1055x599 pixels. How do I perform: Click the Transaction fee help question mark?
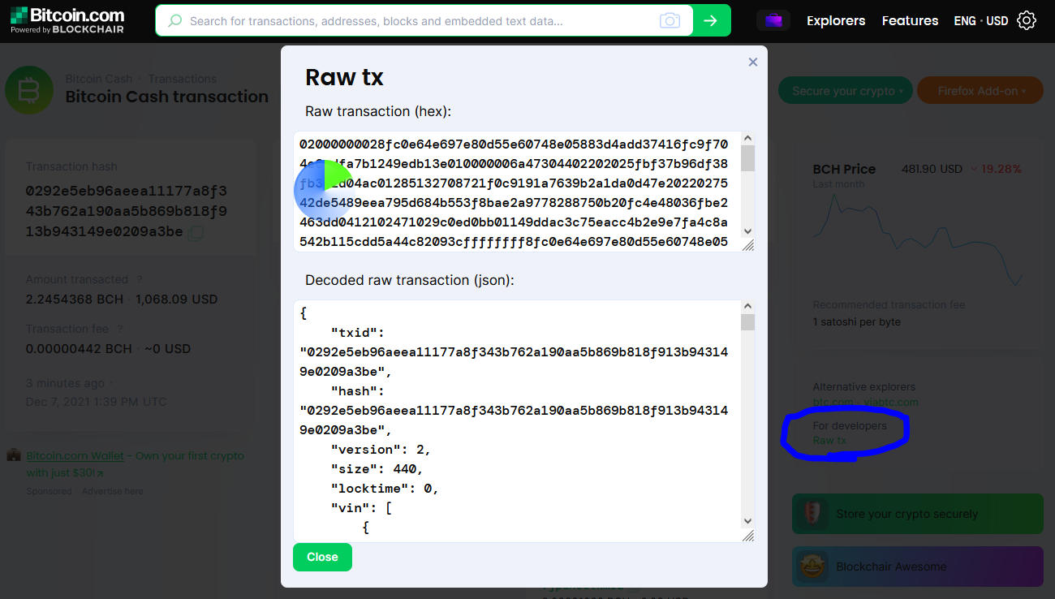click(x=119, y=329)
